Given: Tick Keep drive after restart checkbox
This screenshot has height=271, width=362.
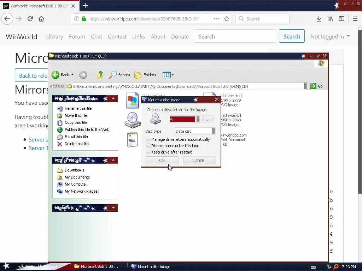Looking at the screenshot, I should (x=148, y=152).
